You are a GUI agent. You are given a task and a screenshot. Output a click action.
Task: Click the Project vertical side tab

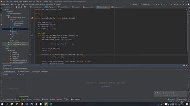click(1, 9)
